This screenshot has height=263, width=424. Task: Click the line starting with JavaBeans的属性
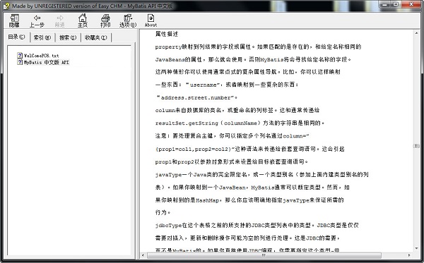pos(253,59)
